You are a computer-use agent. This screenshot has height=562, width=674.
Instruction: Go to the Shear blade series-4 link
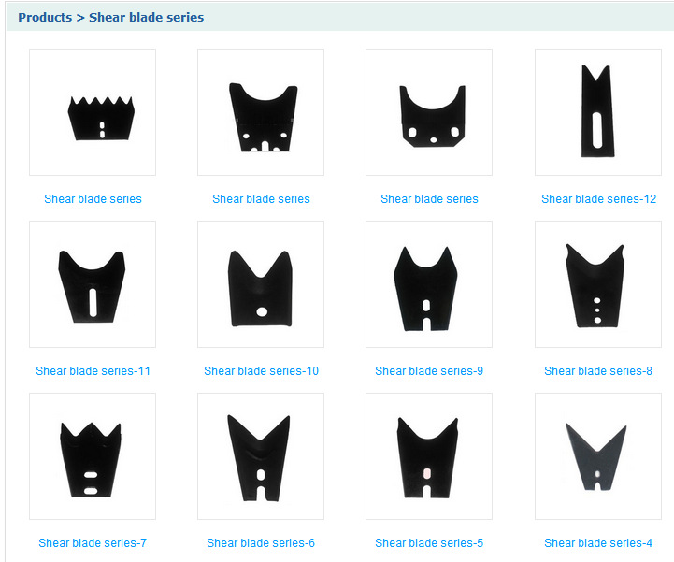pos(598,542)
